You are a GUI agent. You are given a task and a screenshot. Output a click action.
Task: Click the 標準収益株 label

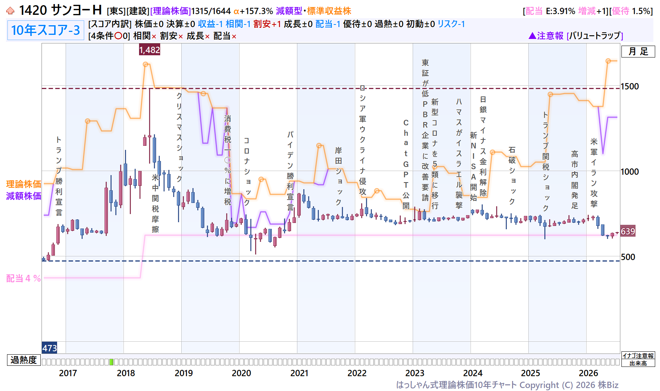(x=329, y=11)
